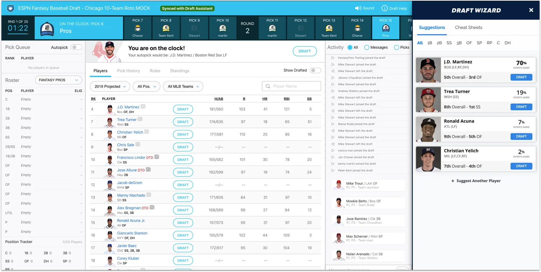Click Pick 7 Chonar team helmet icon

(137, 28)
